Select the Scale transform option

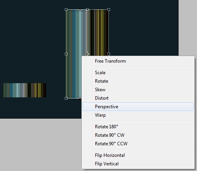(138, 73)
